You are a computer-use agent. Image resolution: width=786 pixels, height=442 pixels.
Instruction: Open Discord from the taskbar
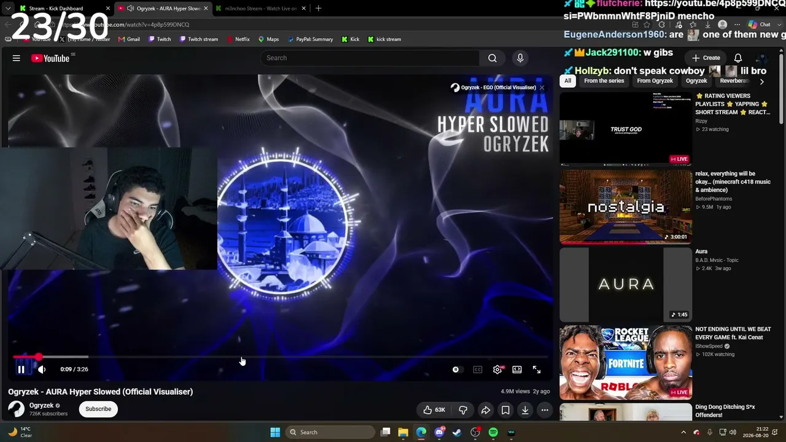(439, 432)
